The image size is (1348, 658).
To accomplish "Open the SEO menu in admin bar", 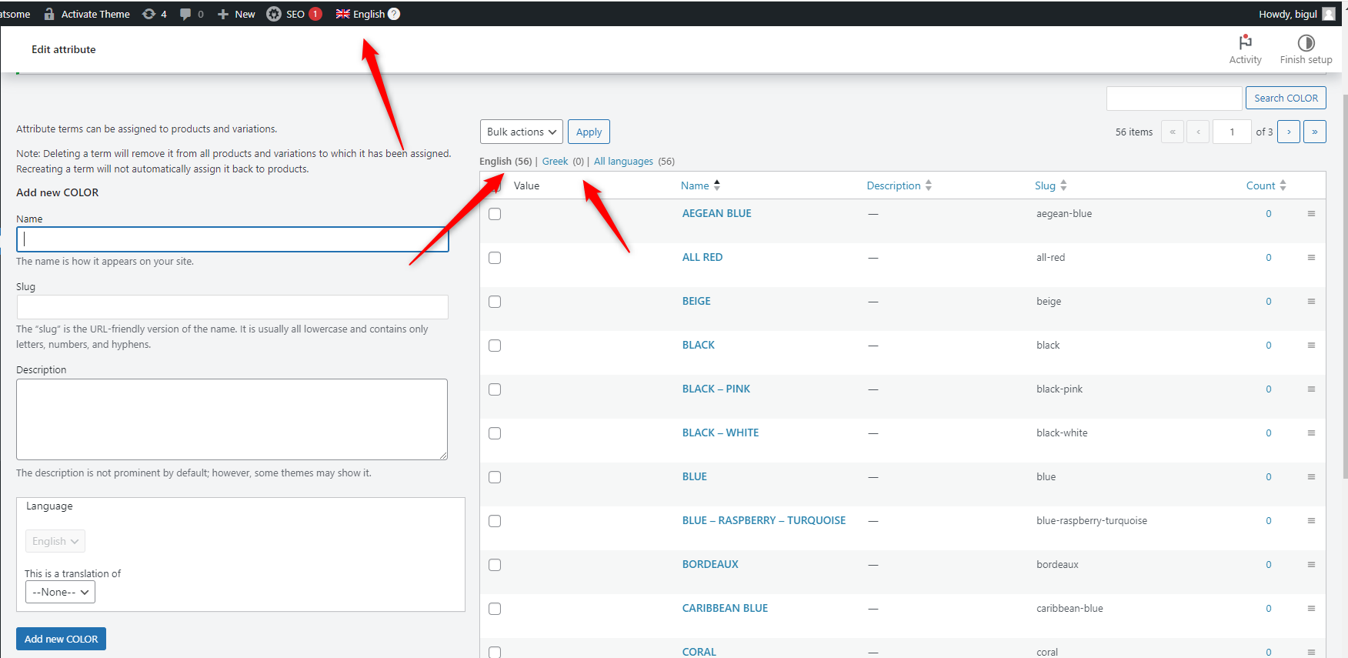I will (294, 14).
